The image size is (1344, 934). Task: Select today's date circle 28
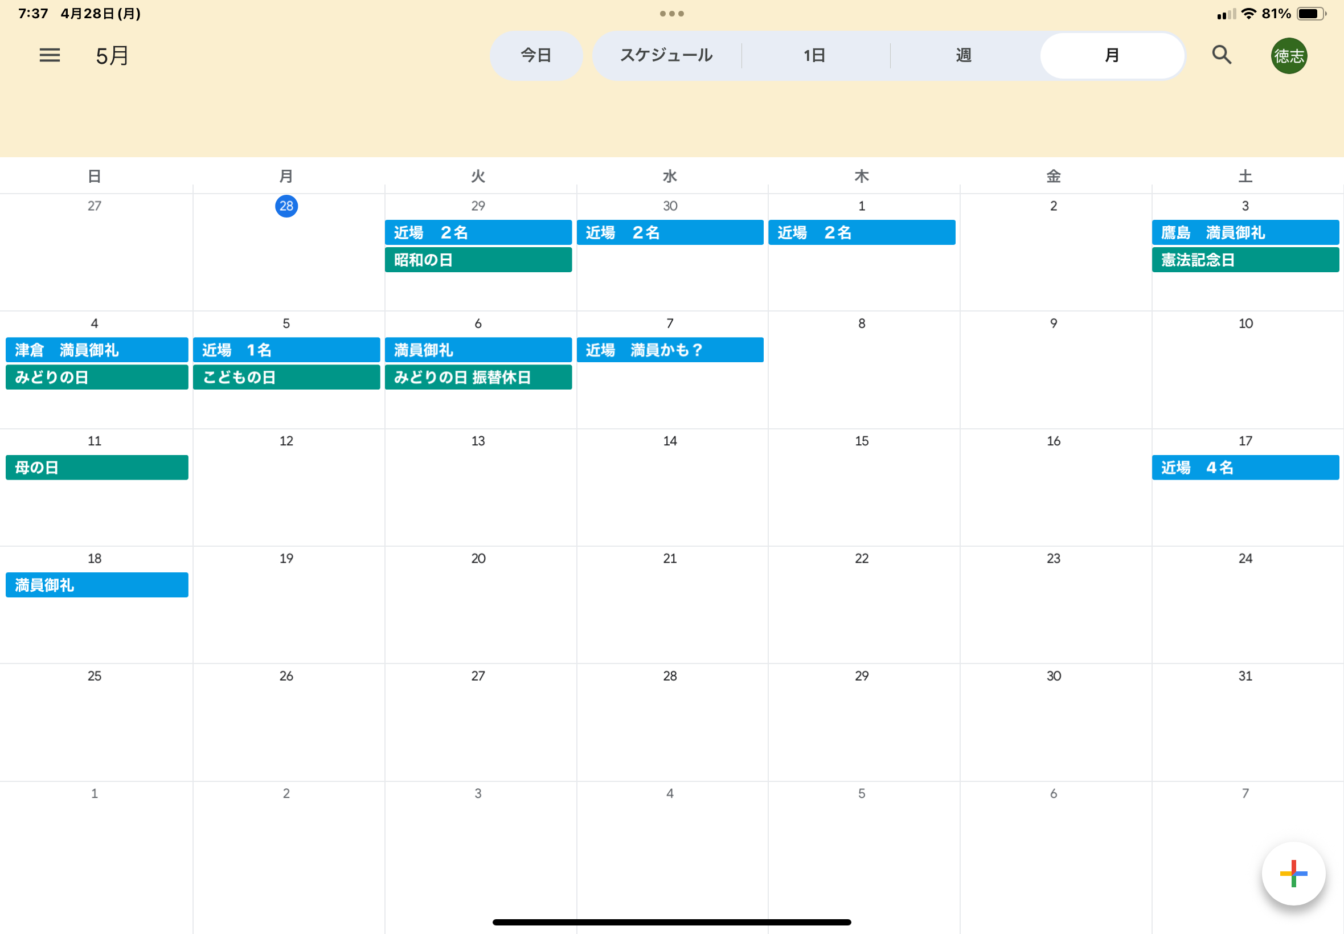tap(286, 206)
